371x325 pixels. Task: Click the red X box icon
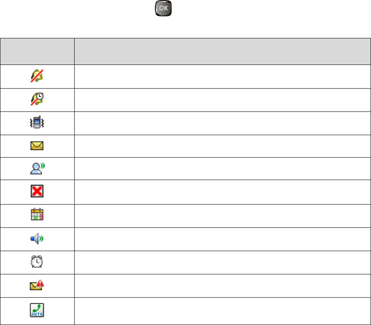pyautogui.click(x=37, y=192)
